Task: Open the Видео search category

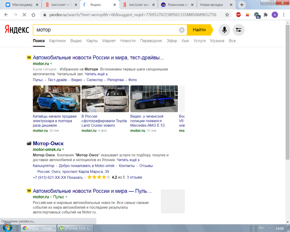Action: 76,41
